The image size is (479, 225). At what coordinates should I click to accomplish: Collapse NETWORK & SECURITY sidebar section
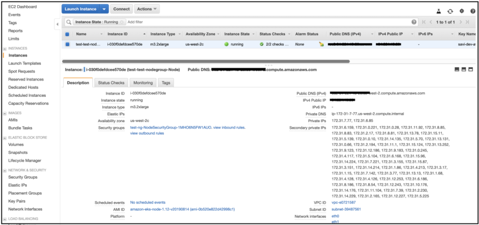point(5,170)
